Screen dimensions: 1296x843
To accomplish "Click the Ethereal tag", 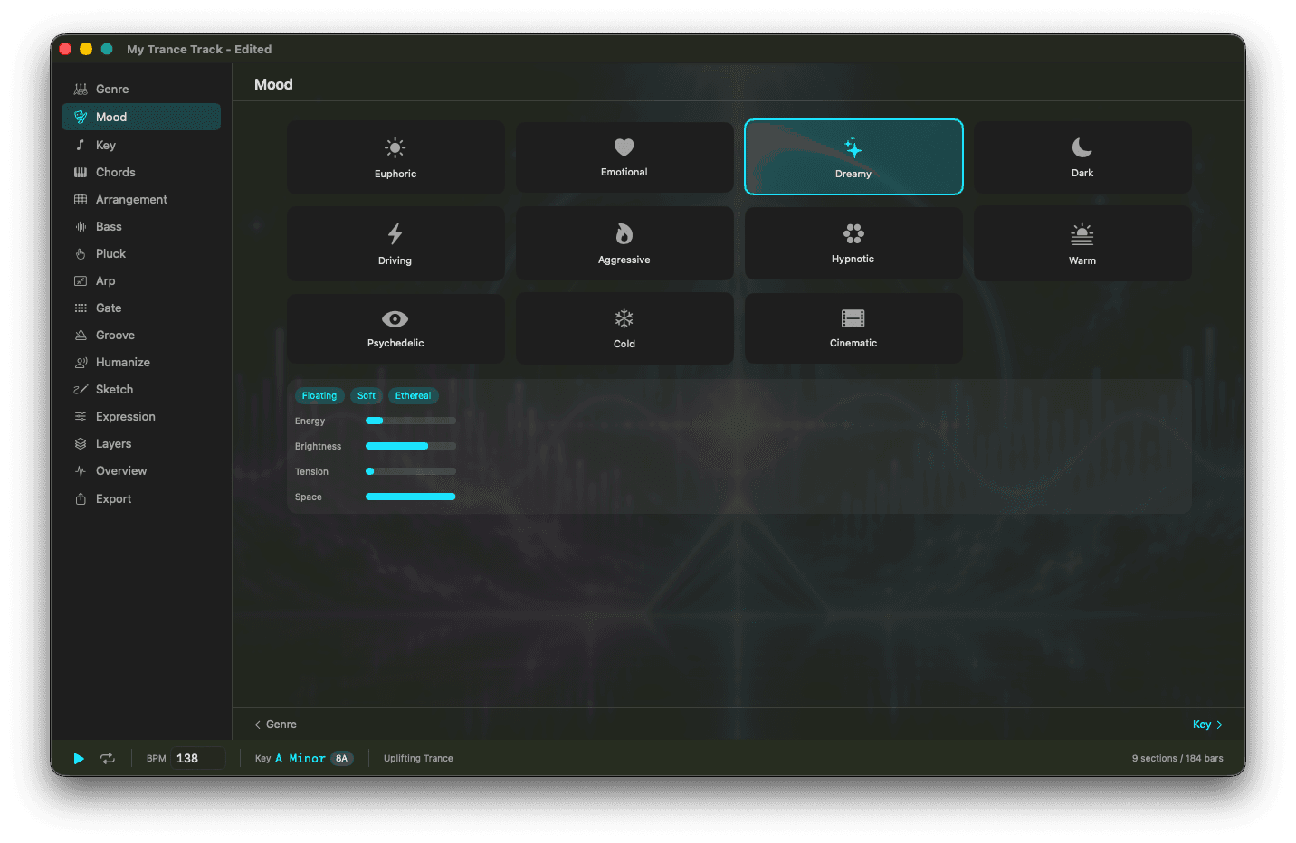I will coord(414,395).
